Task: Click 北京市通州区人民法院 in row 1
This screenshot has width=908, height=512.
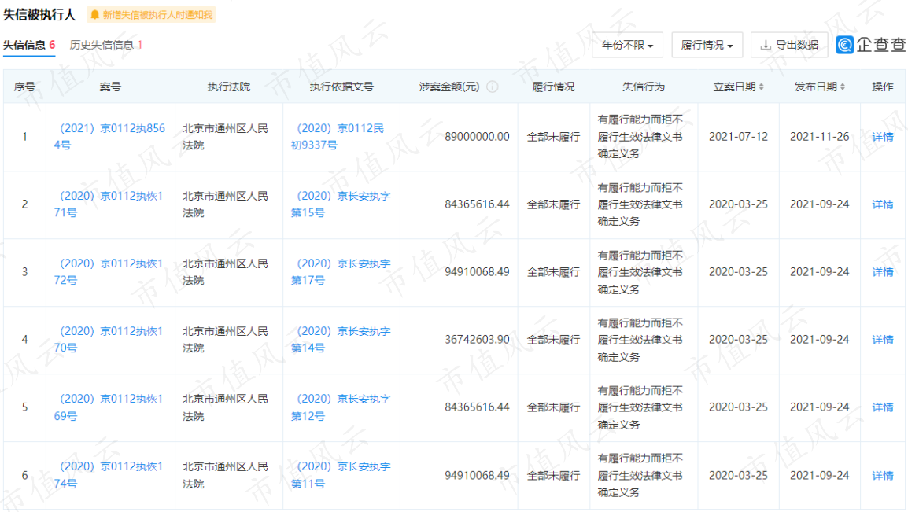Action: click(225, 137)
